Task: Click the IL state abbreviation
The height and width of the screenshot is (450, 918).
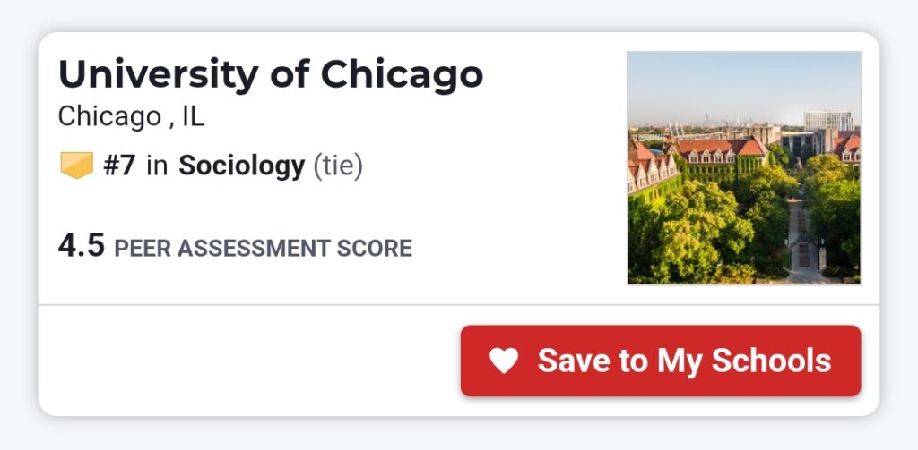Action: pyautogui.click(x=193, y=116)
